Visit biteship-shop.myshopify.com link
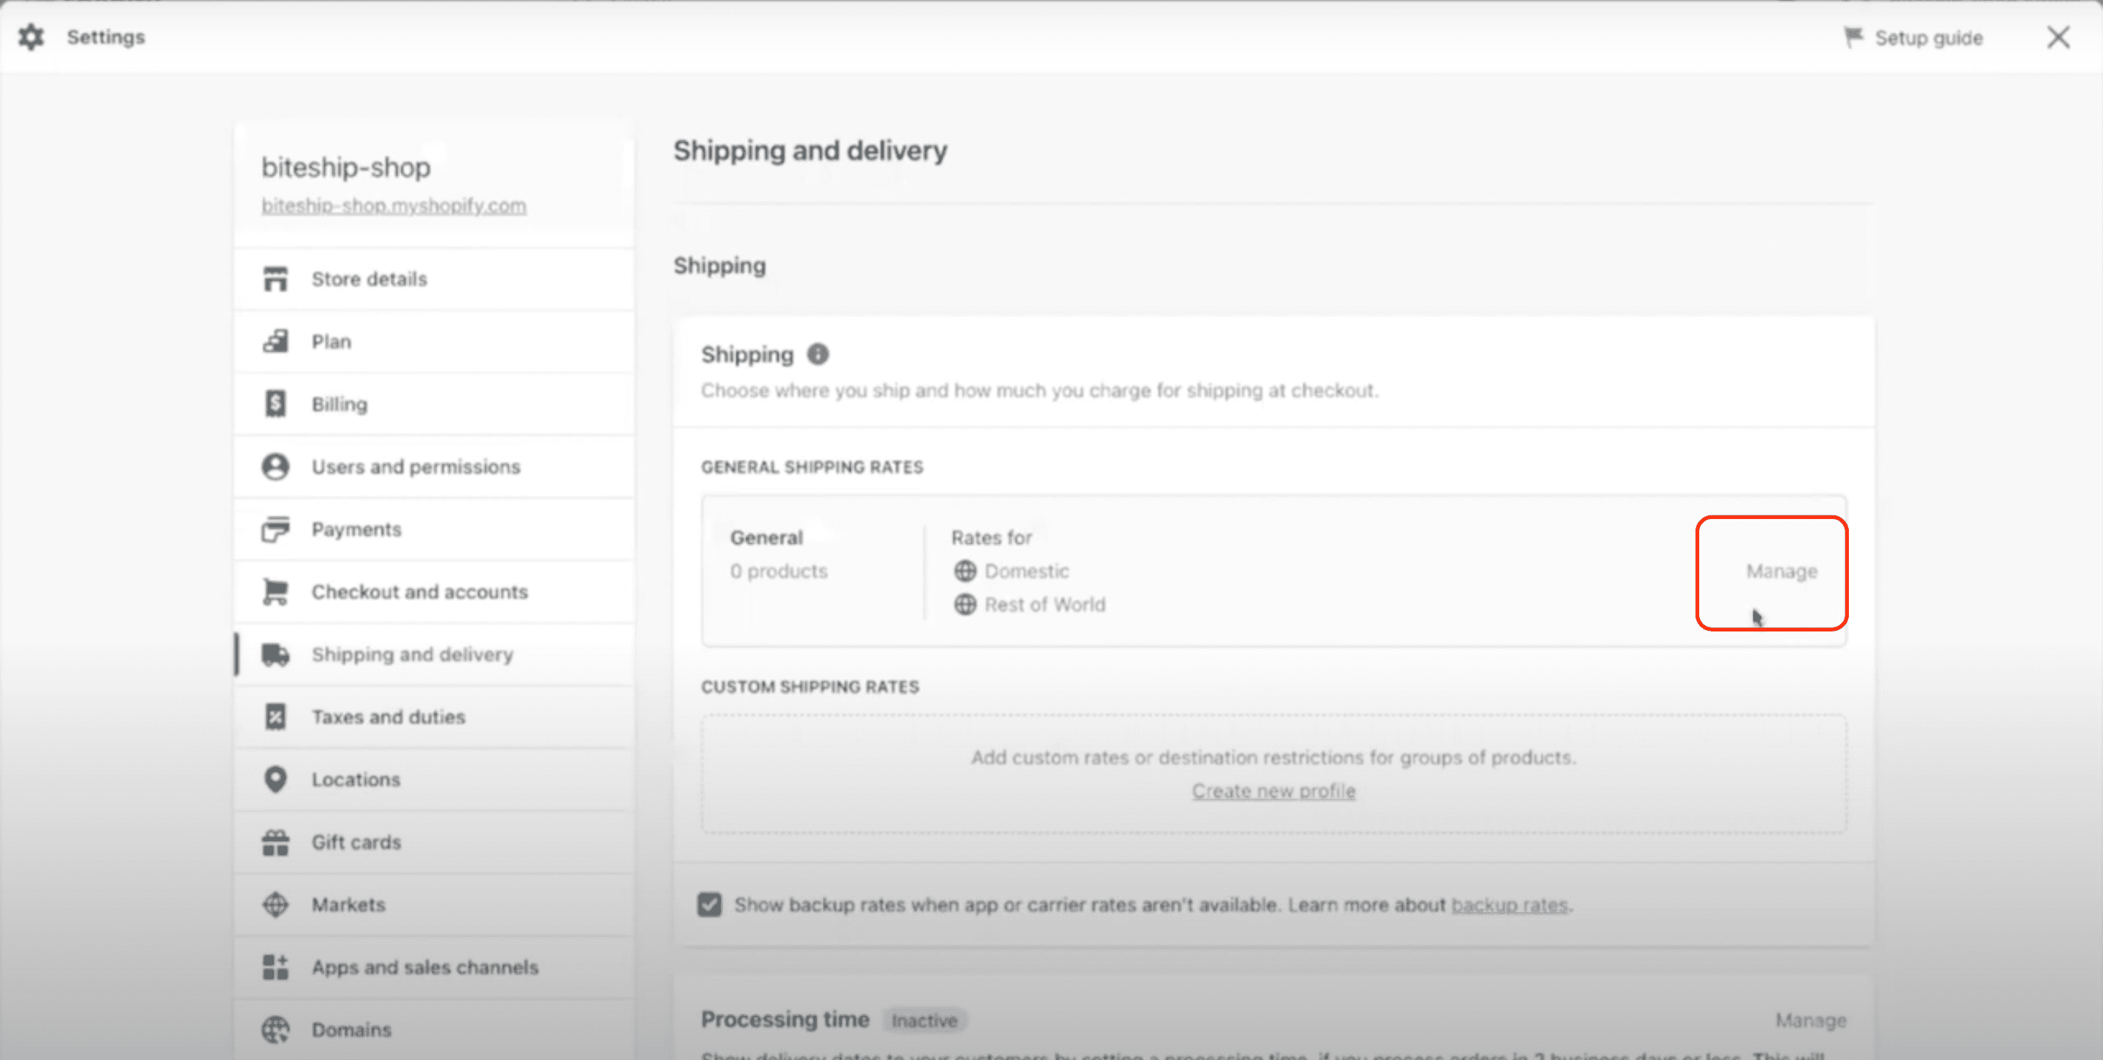The width and height of the screenshot is (2103, 1060). pyautogui.click(x=394, y=206)
